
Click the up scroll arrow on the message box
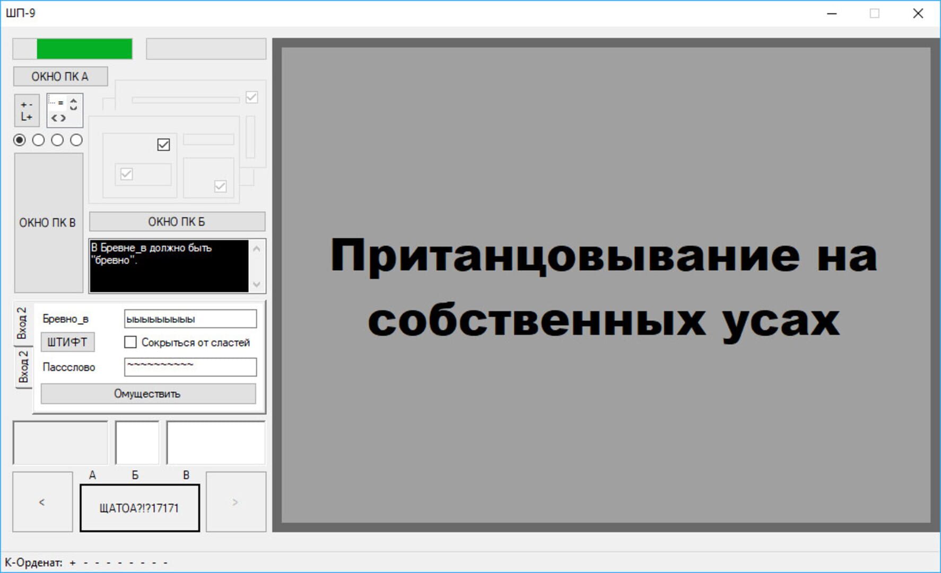click(x=257, y=248)
